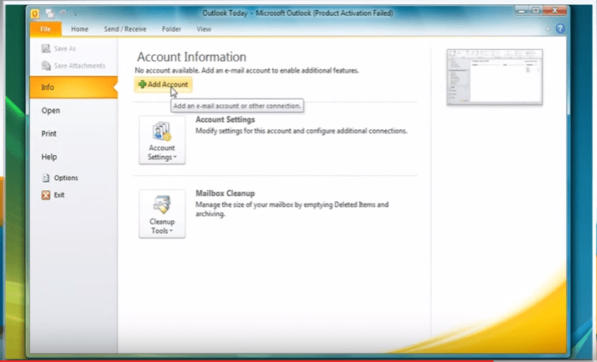
Task: Close the Outlook window
Action: pyautogui.click(x=555, y=11)
